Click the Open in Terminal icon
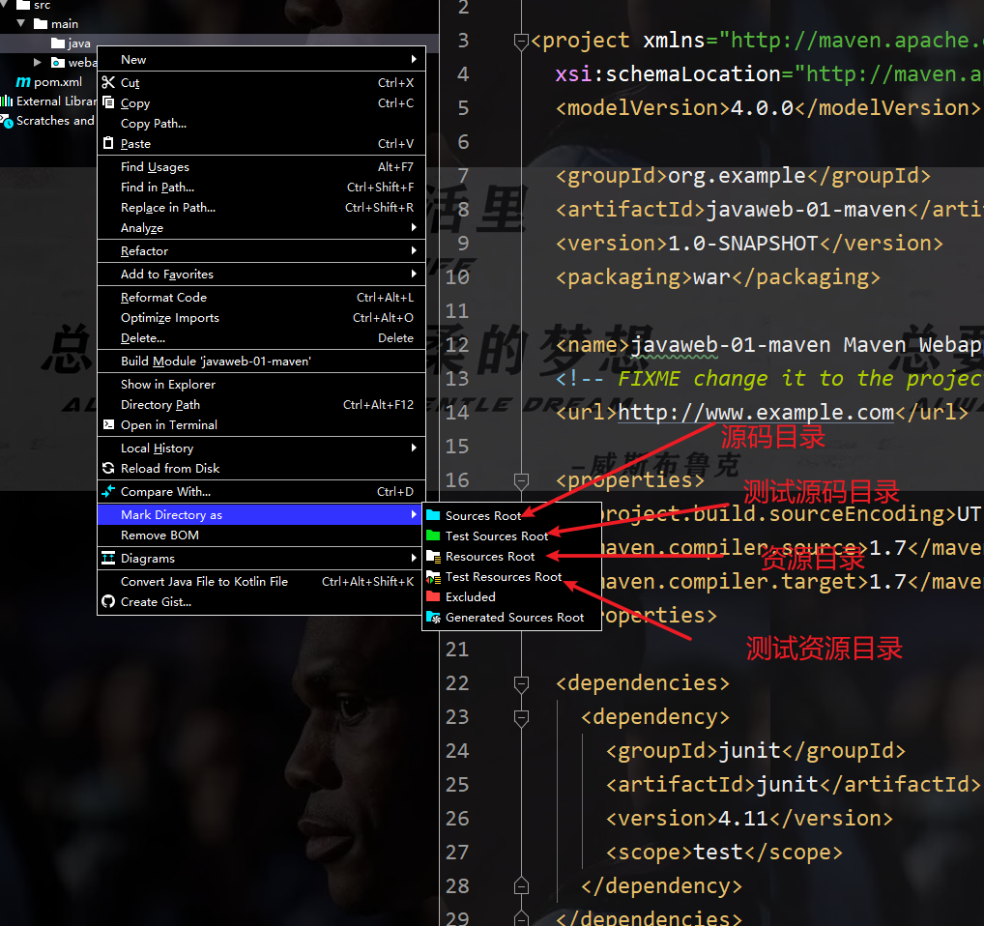This screenshot has height=926, width=984. click(x=108, y=424)
